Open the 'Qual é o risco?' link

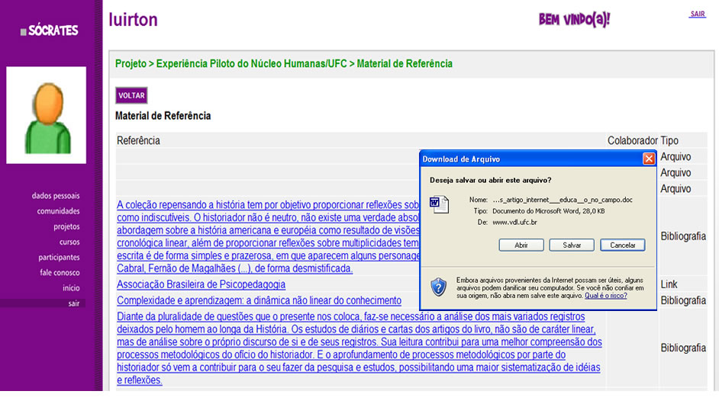606,295
